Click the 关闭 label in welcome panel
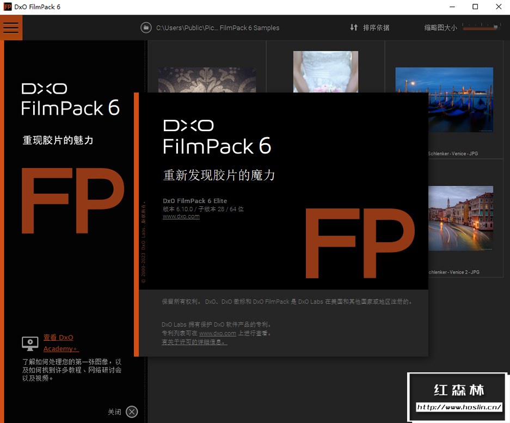This screenshot has height=423, width=510. point(114,412)
